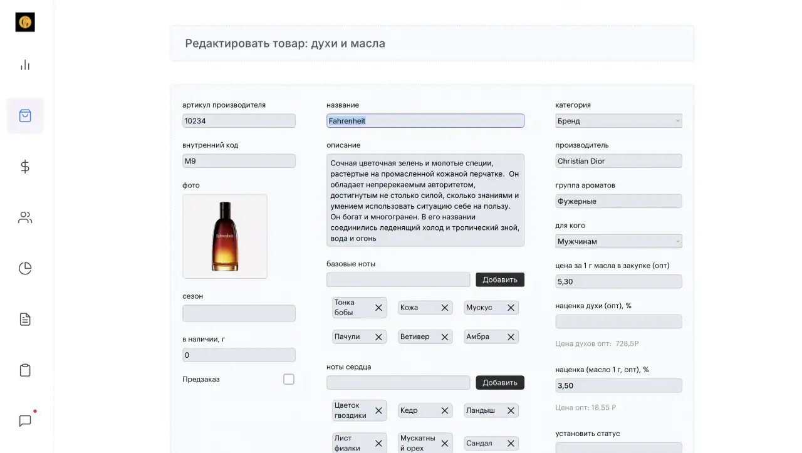Open the pie chart reports sidebar icon

click(x=25, y=268)
